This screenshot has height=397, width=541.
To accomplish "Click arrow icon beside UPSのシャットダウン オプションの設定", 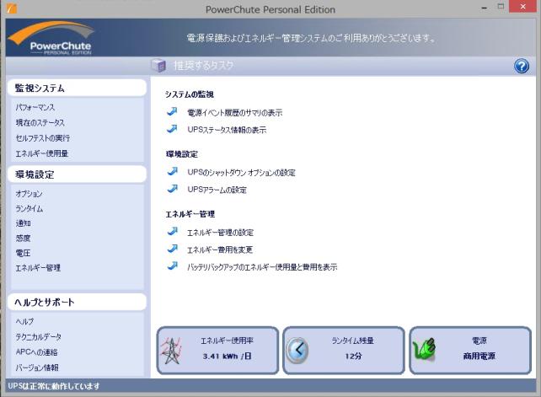I will (x=172, y=172).
